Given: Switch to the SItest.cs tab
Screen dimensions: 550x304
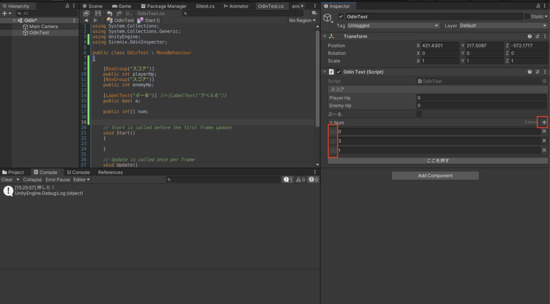Looking at the screenshot, I should 205,6.
